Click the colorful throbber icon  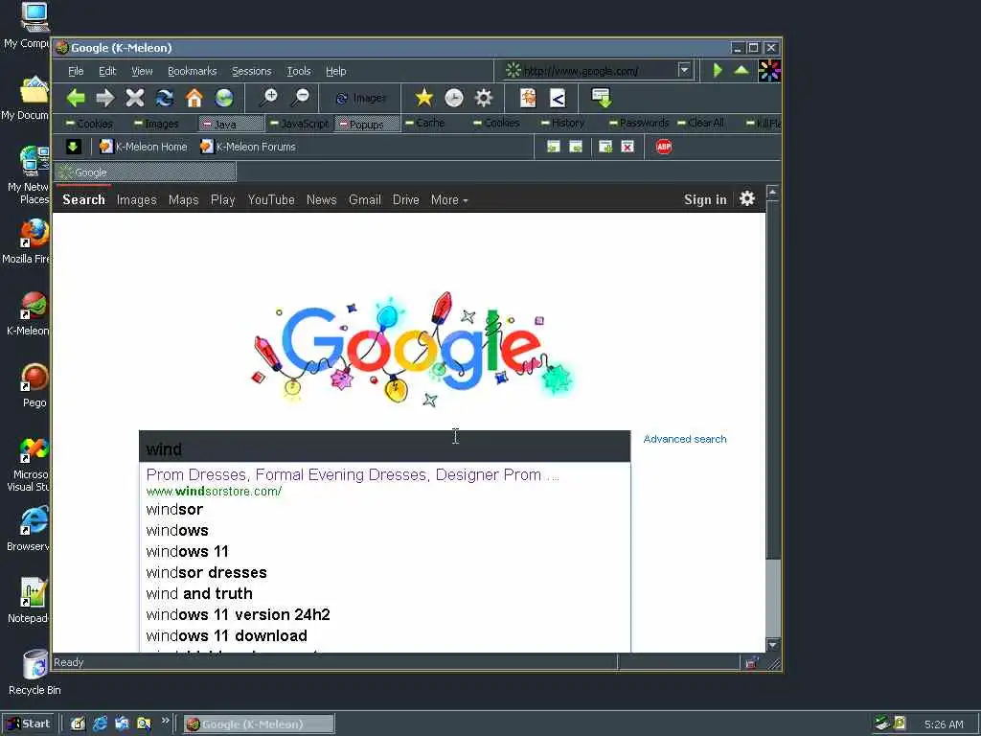pyautogui.click(x=769, y=71)
